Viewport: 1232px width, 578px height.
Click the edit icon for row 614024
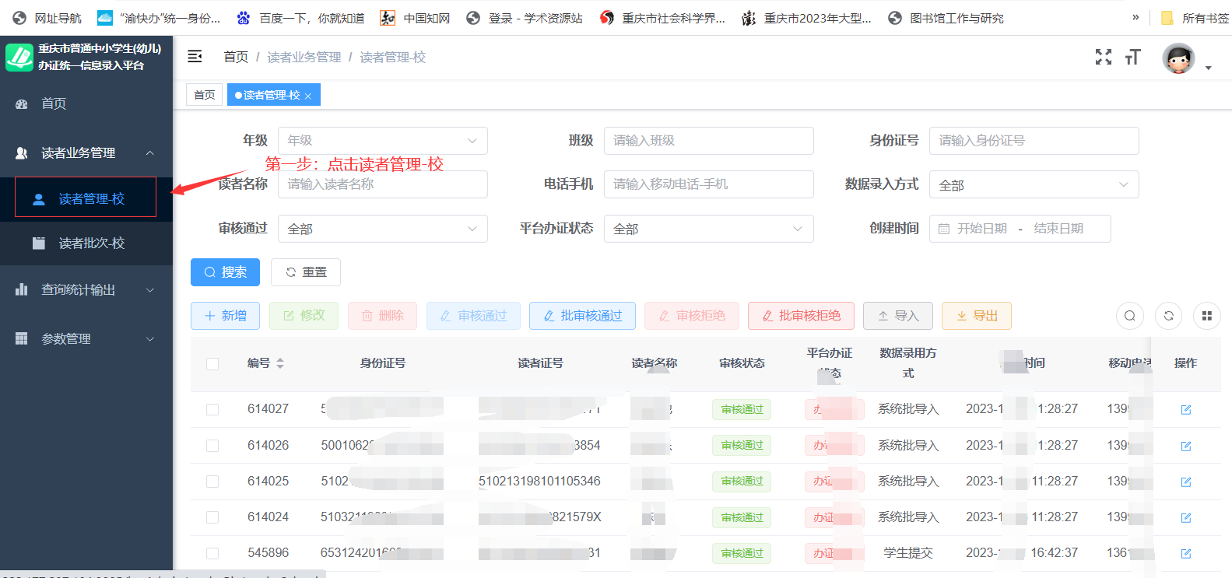[x=1186, y=517]
